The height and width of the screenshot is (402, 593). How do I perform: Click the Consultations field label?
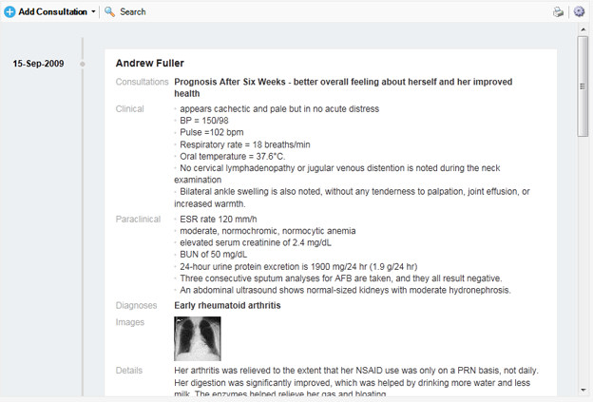tap(142, 82)
